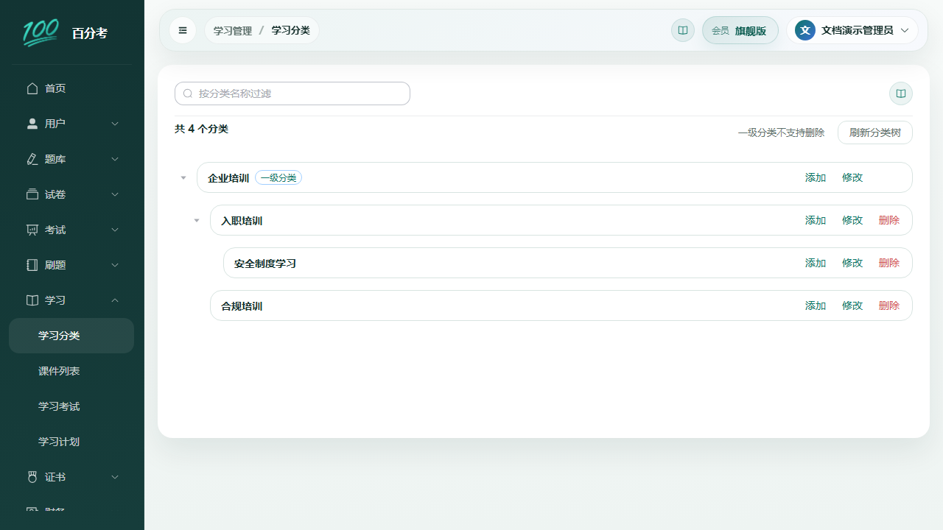Expand the 用户 sidebar submenu
Viewport: 943px width, 530px height.
click(x=115, y=124)
